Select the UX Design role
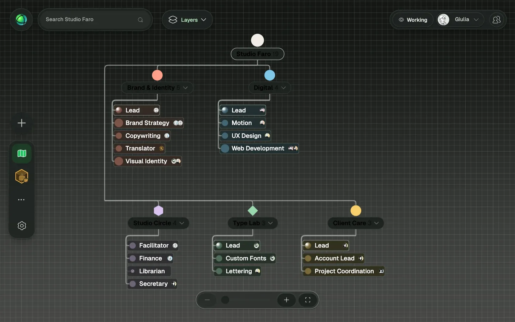515x322 pixels. click(x=245, y=136)
